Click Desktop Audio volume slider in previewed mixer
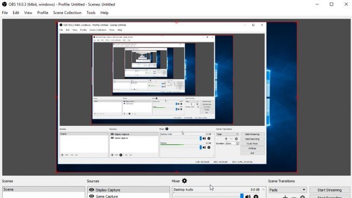Screen dimensions: 352x198 point(201,138)
